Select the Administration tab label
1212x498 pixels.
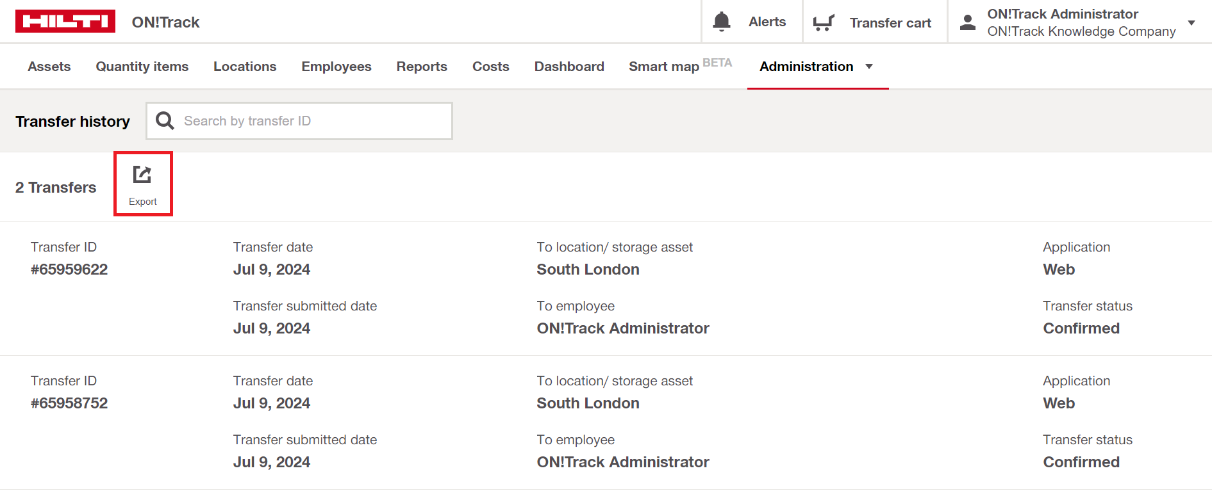[806, 67]
